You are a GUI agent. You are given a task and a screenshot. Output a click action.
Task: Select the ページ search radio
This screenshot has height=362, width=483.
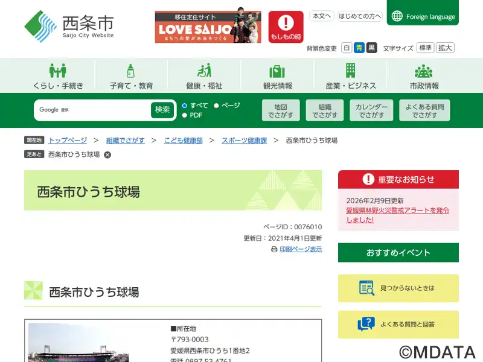pos(216,106)
